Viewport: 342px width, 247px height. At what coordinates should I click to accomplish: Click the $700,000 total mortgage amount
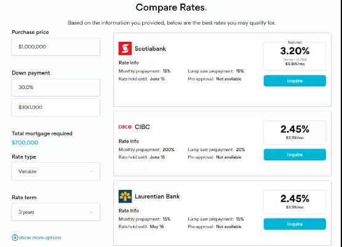click(25, 143)
